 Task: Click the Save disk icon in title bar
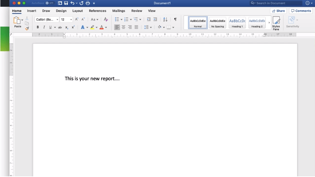(66, 3)
